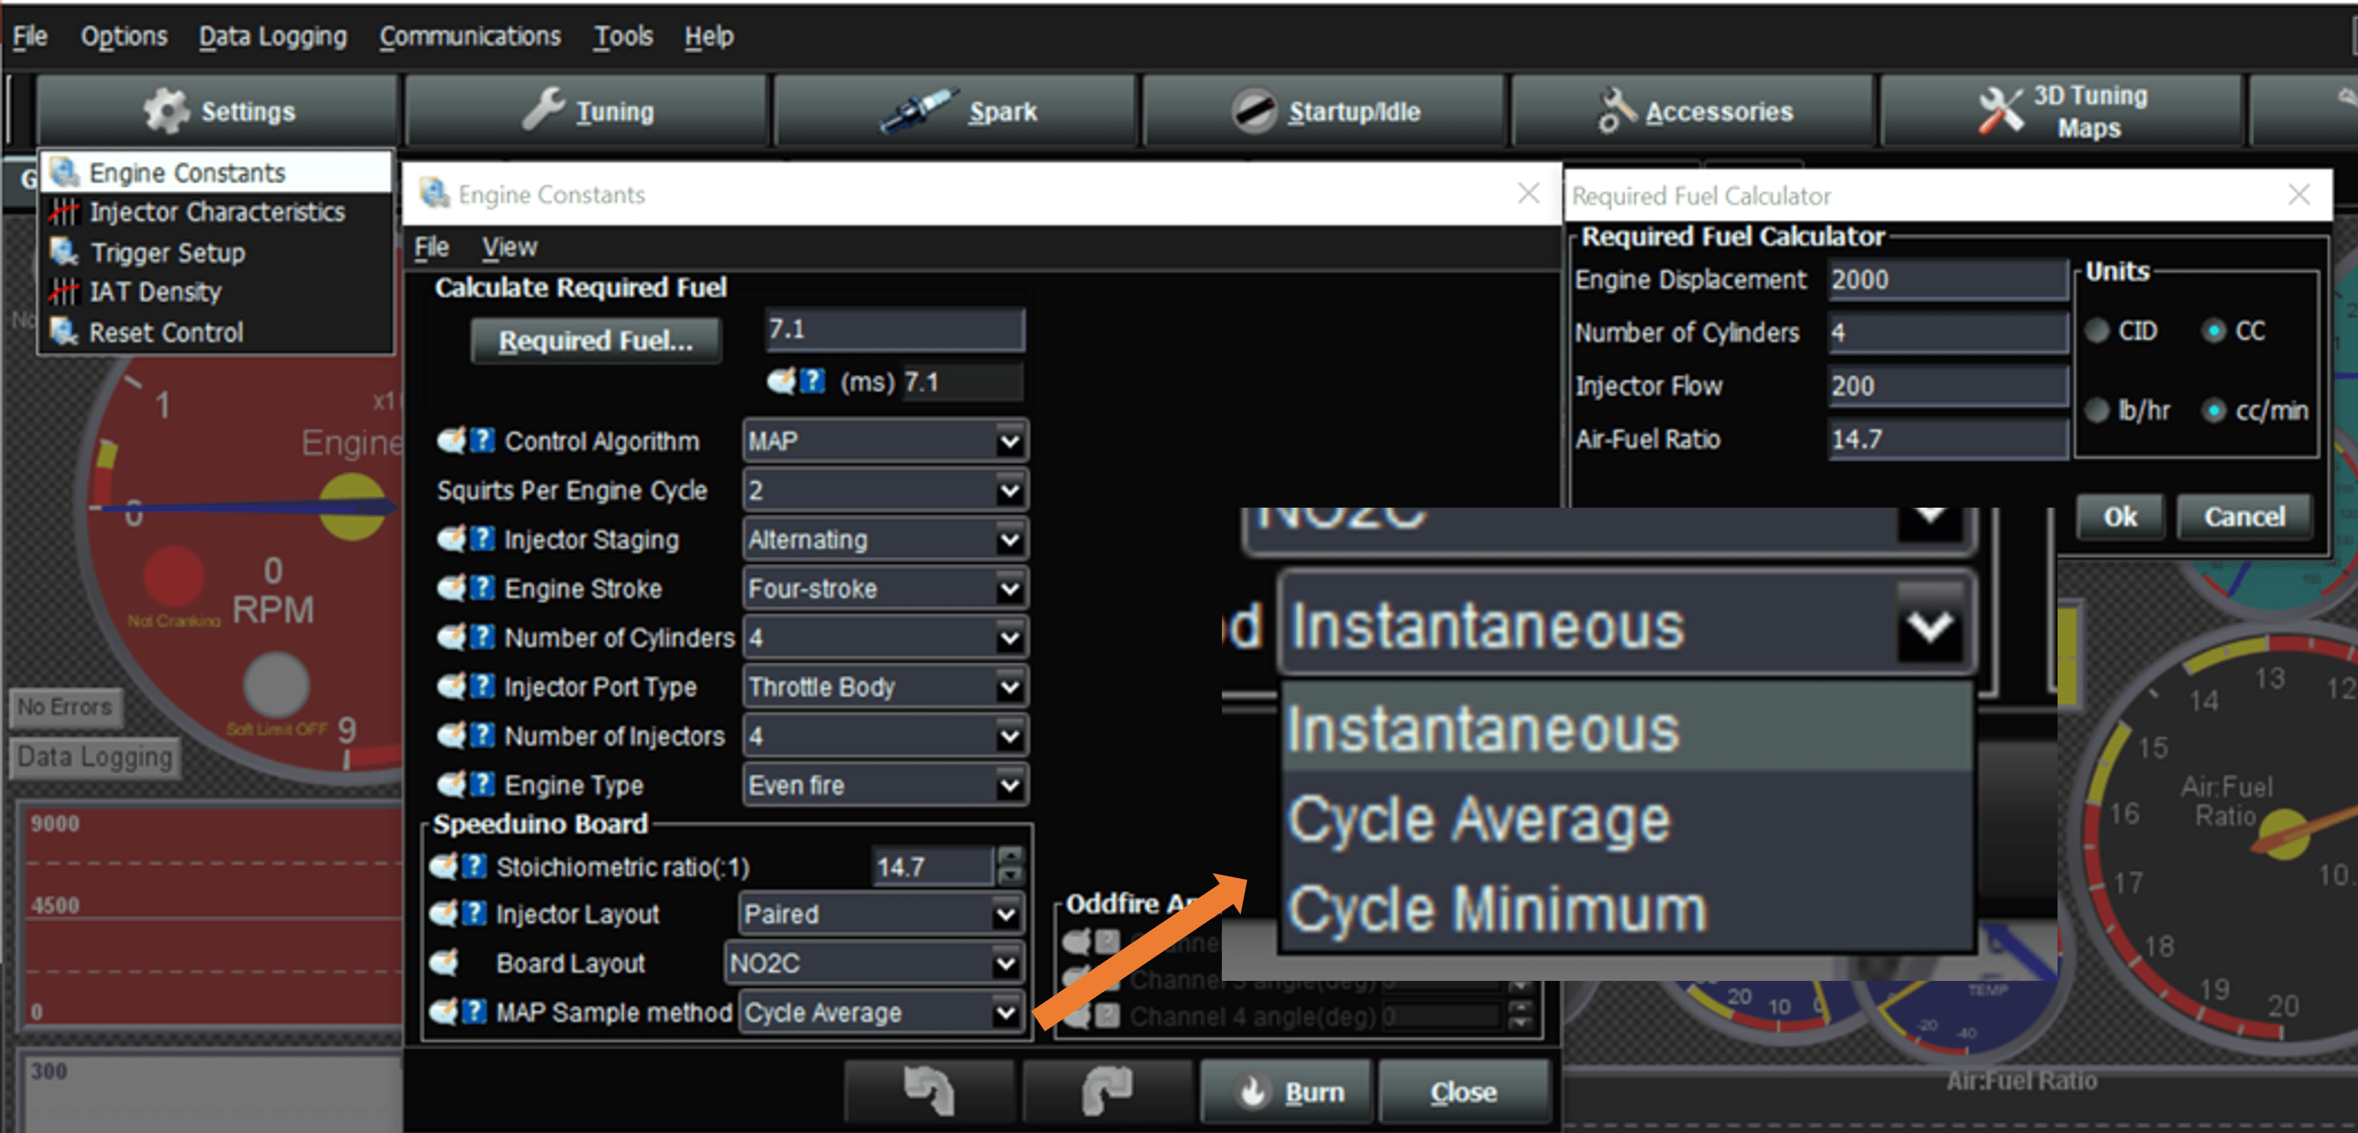
Task: Open the View menu in Engine Constants dialog
Action: (x=509, y=247)
